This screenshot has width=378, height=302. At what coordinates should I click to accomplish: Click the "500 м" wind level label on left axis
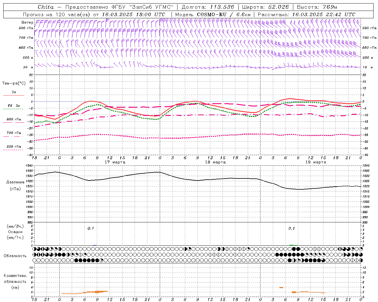point(28,58)
